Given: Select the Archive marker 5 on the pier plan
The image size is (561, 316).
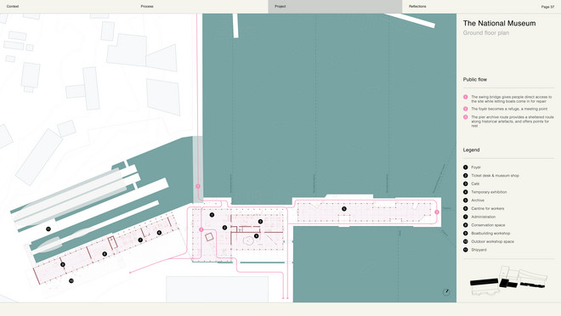Looking at the screenshot, I should tap(344, 209).
